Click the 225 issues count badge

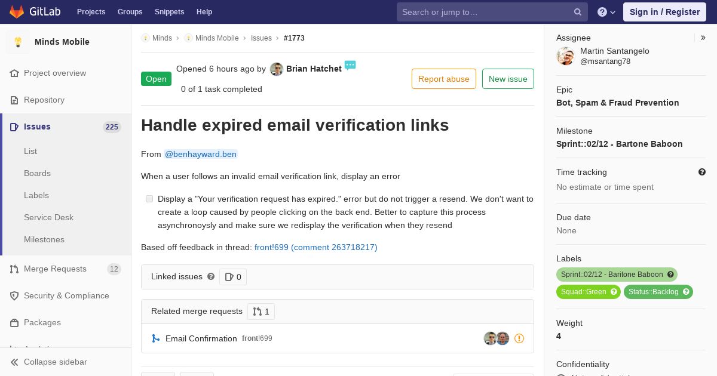112,127
